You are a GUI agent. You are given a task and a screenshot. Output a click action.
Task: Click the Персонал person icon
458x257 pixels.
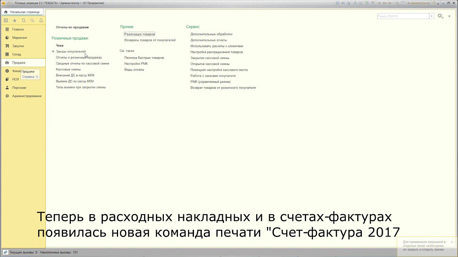pyautogui.click(x=7, y=87)
